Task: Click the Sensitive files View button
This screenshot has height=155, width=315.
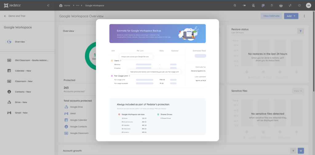Action: (298, 91)
